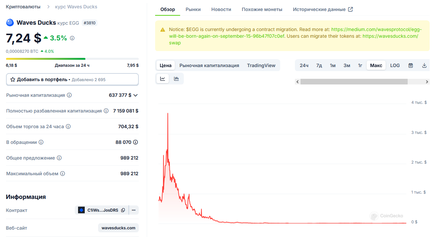Click the Waves Ducks coin logo
This screenshot has width=435, height=237.
point(10,23)
